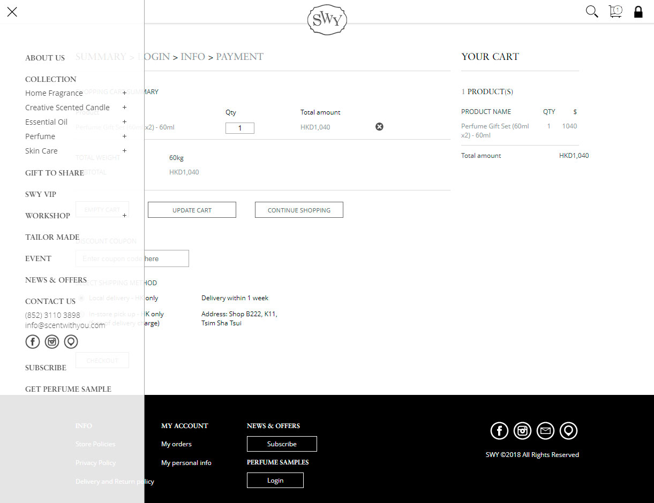Open About Us menu item
654x503 pixels.
[x=45, y=58]
